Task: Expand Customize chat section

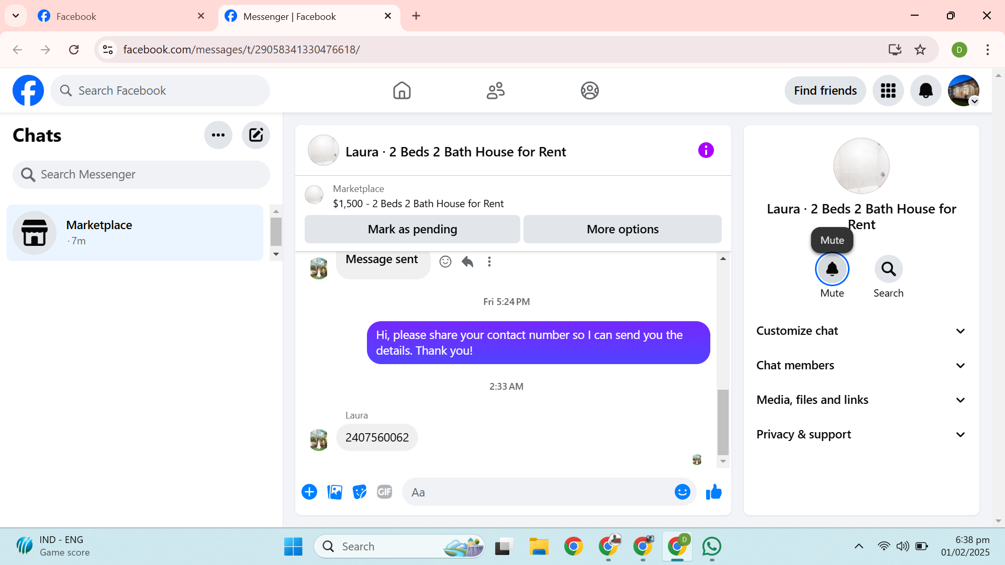Action: click(x=861, y=331)
